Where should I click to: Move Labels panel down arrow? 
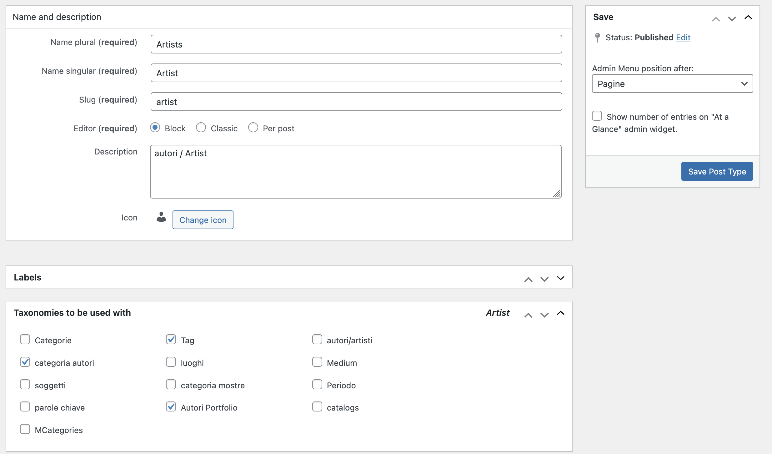[x=544, y=280]
